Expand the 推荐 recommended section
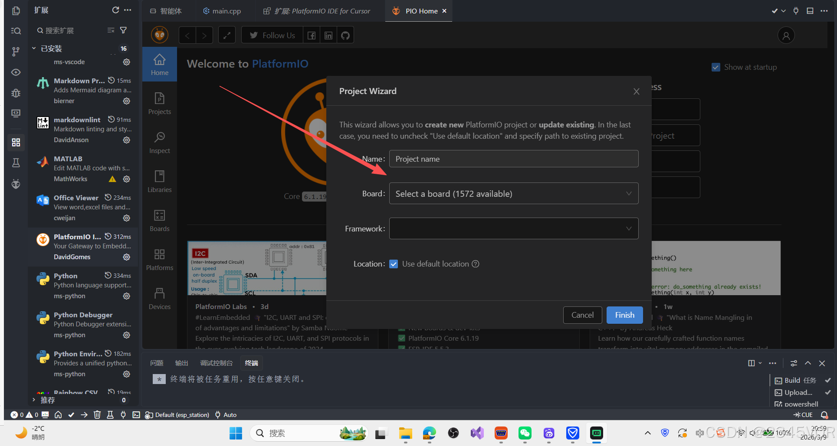 tap(34, 400)
